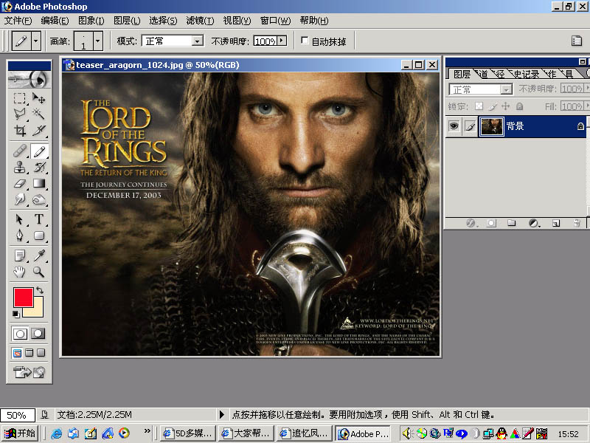590x443 pixels.
Task: Add a layer style in Layers panel
Action: pos(471,224)
